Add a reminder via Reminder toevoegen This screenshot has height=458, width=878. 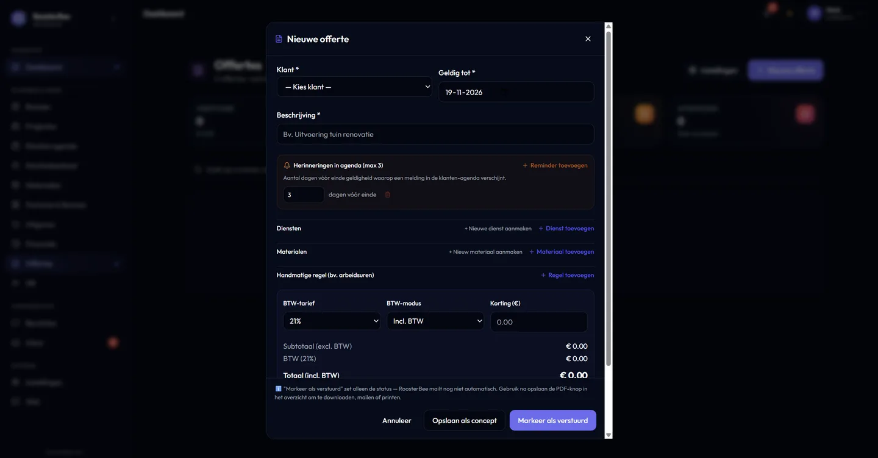(555, 165)
